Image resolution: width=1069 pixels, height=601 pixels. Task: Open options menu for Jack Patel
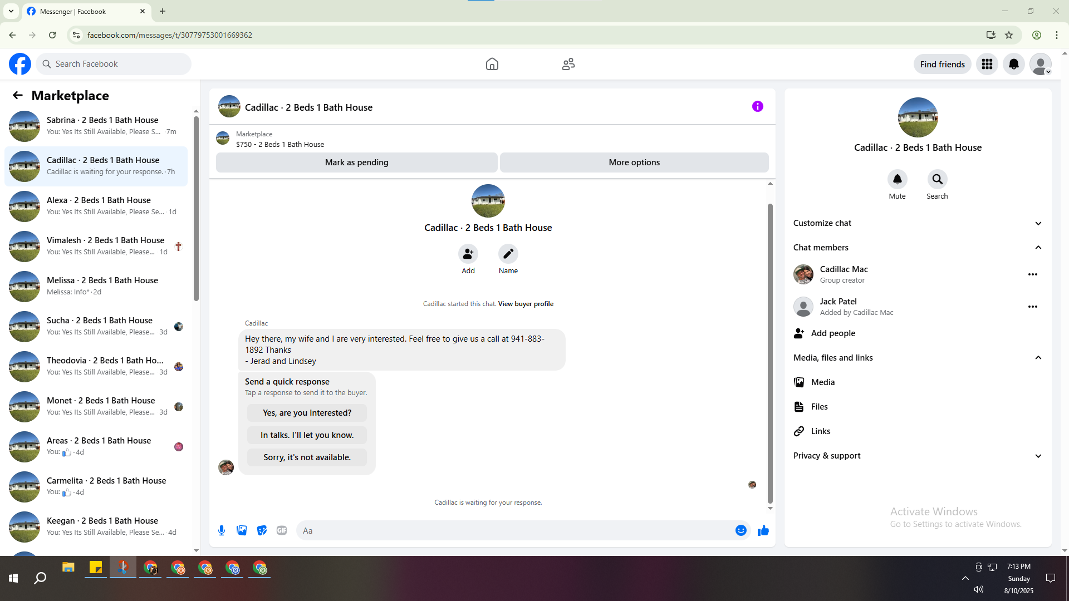coord(1032,307)
